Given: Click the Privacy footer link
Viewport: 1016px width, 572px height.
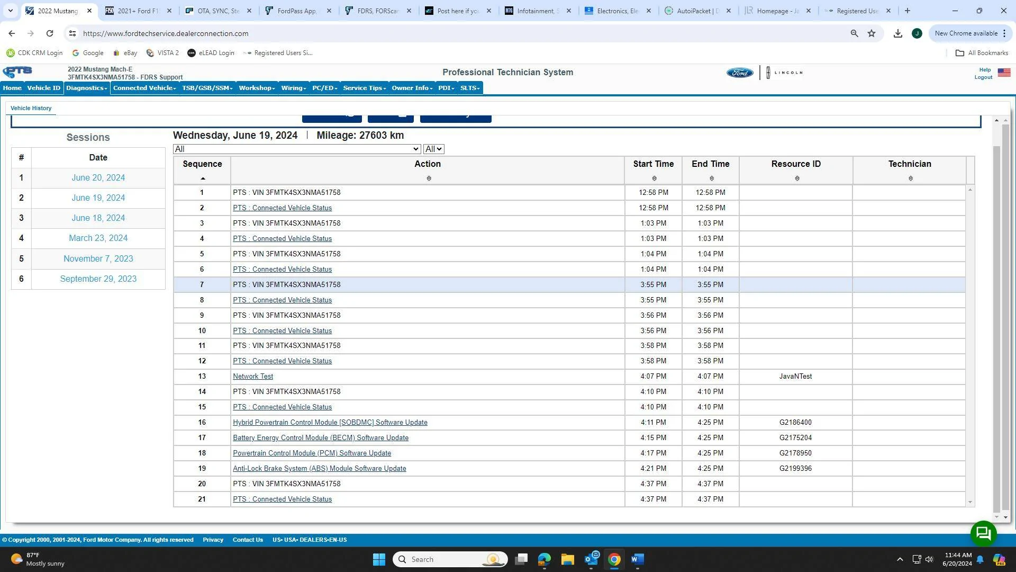Looking at the screenshot, I should click(x=213, y=540).
